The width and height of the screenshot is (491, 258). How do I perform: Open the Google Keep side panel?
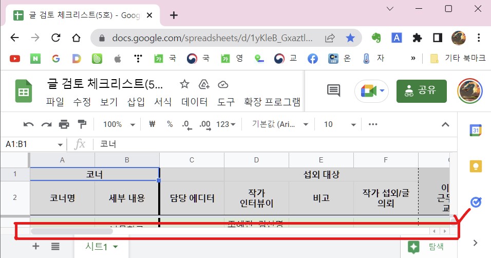476,166
